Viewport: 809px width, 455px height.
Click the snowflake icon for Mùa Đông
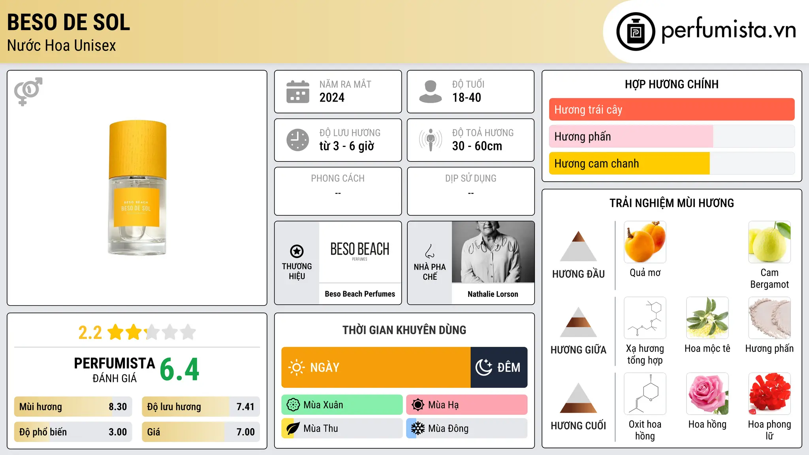coord(418,429)
